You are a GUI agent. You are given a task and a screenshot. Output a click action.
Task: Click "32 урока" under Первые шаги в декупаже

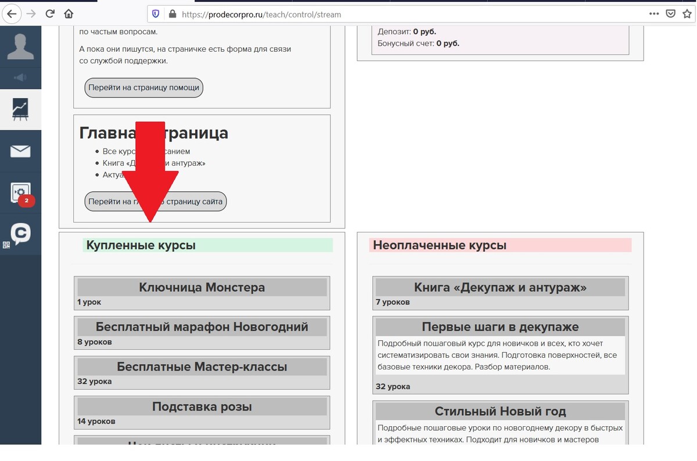pos(393,386)
